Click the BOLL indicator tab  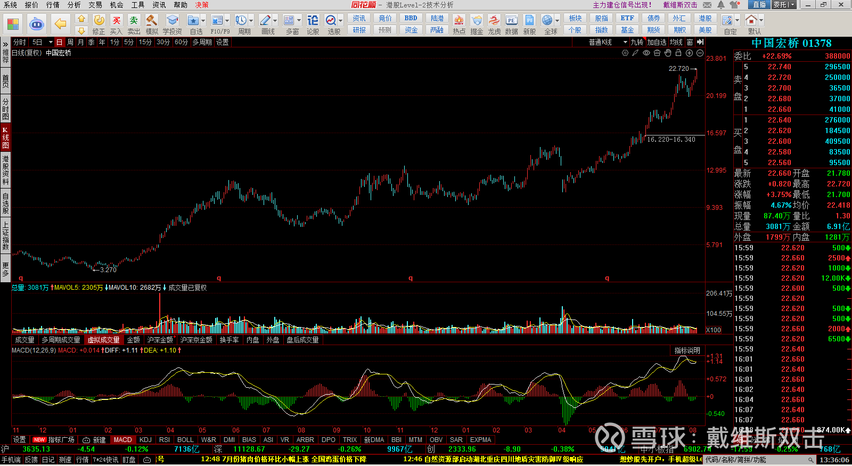point(185,440)
